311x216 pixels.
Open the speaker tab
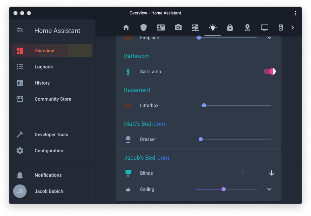(x=281, y=28)
